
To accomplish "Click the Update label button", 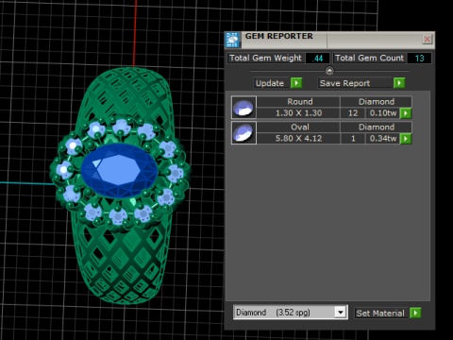I will [x=271, y=83].
